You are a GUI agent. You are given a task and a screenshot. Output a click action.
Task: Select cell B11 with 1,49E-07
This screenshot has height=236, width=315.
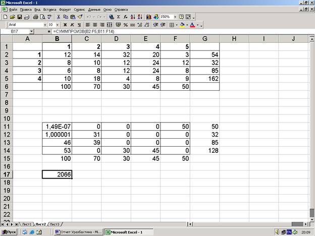click(x=57, y=127)
